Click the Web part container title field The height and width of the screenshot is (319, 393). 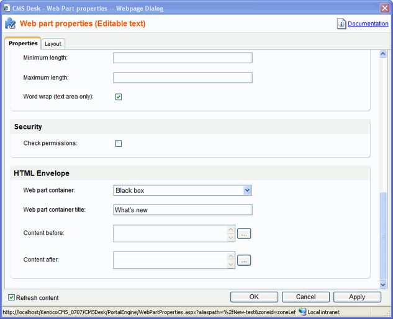[183, 210]
